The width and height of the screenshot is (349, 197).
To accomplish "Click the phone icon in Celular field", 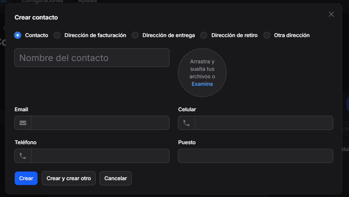I will point(186,123).
